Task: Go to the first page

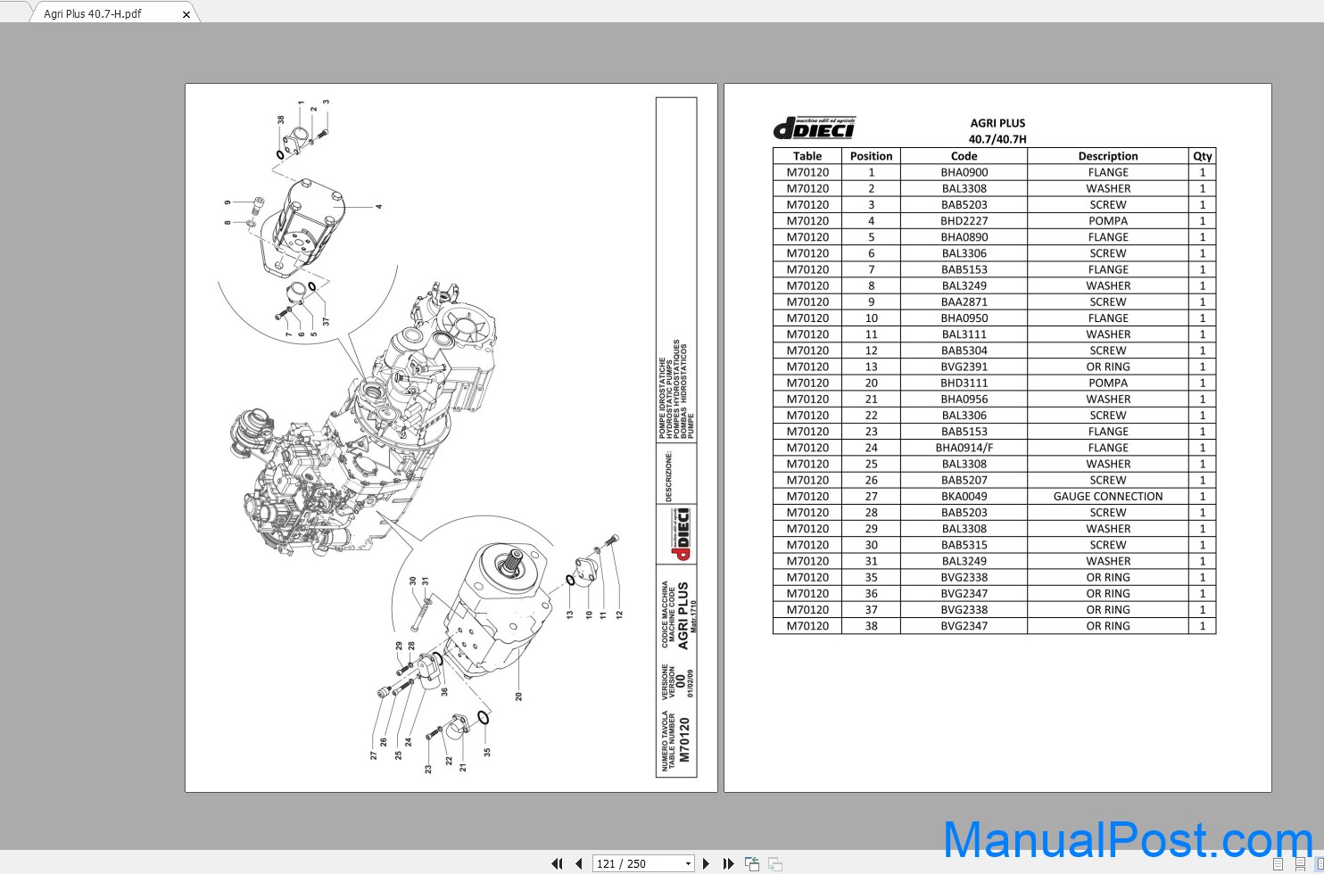Action: click(557, 863)
